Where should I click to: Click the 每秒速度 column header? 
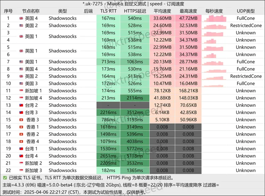tap(214, 11)
